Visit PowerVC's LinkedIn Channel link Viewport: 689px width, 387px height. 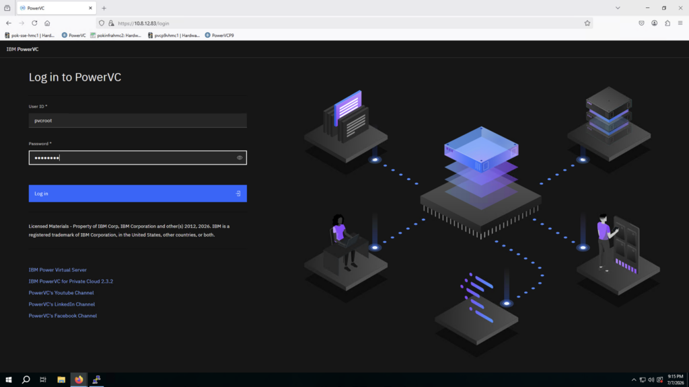61,304
